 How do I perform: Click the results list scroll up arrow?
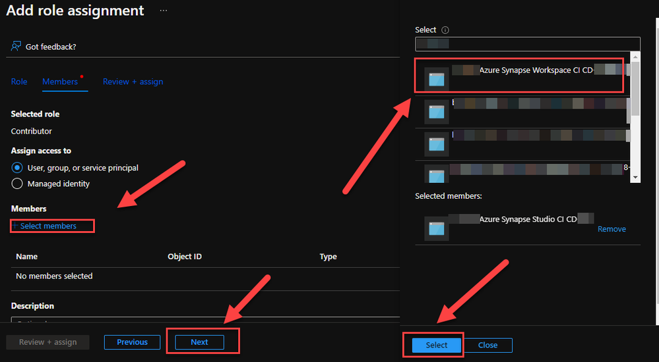click(x=635, y=57)
